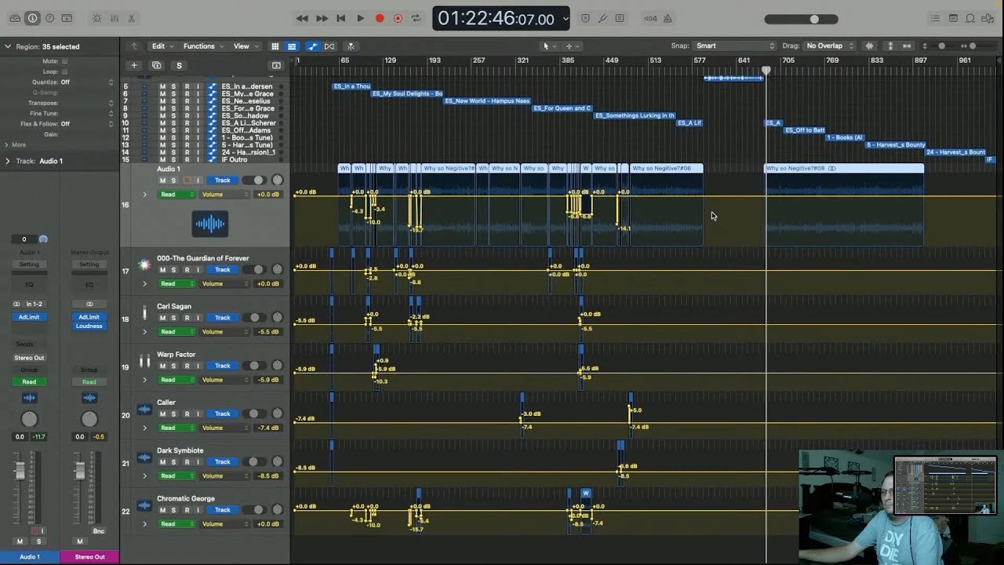The image size is (1004, 565).
Task: Collapse the Region inspector section
Action: coord(8,46)
